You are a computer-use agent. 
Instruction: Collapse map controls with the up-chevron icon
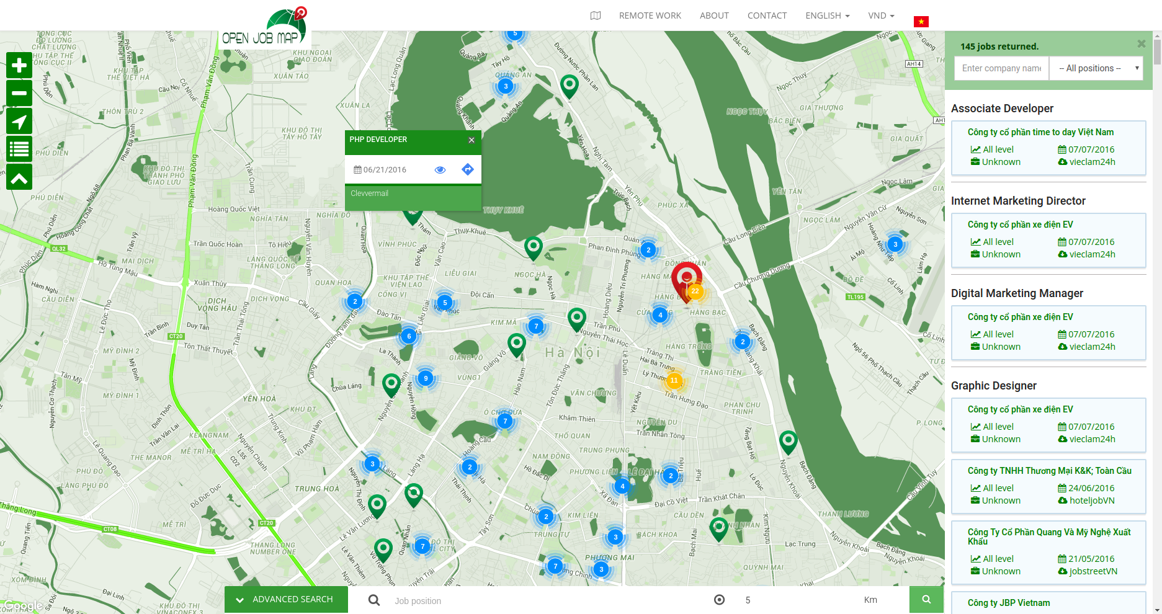(19, 177)
